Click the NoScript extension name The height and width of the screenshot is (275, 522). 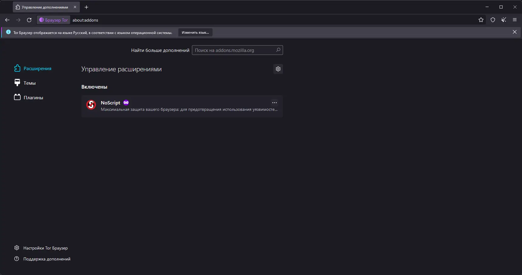(111, 103)
